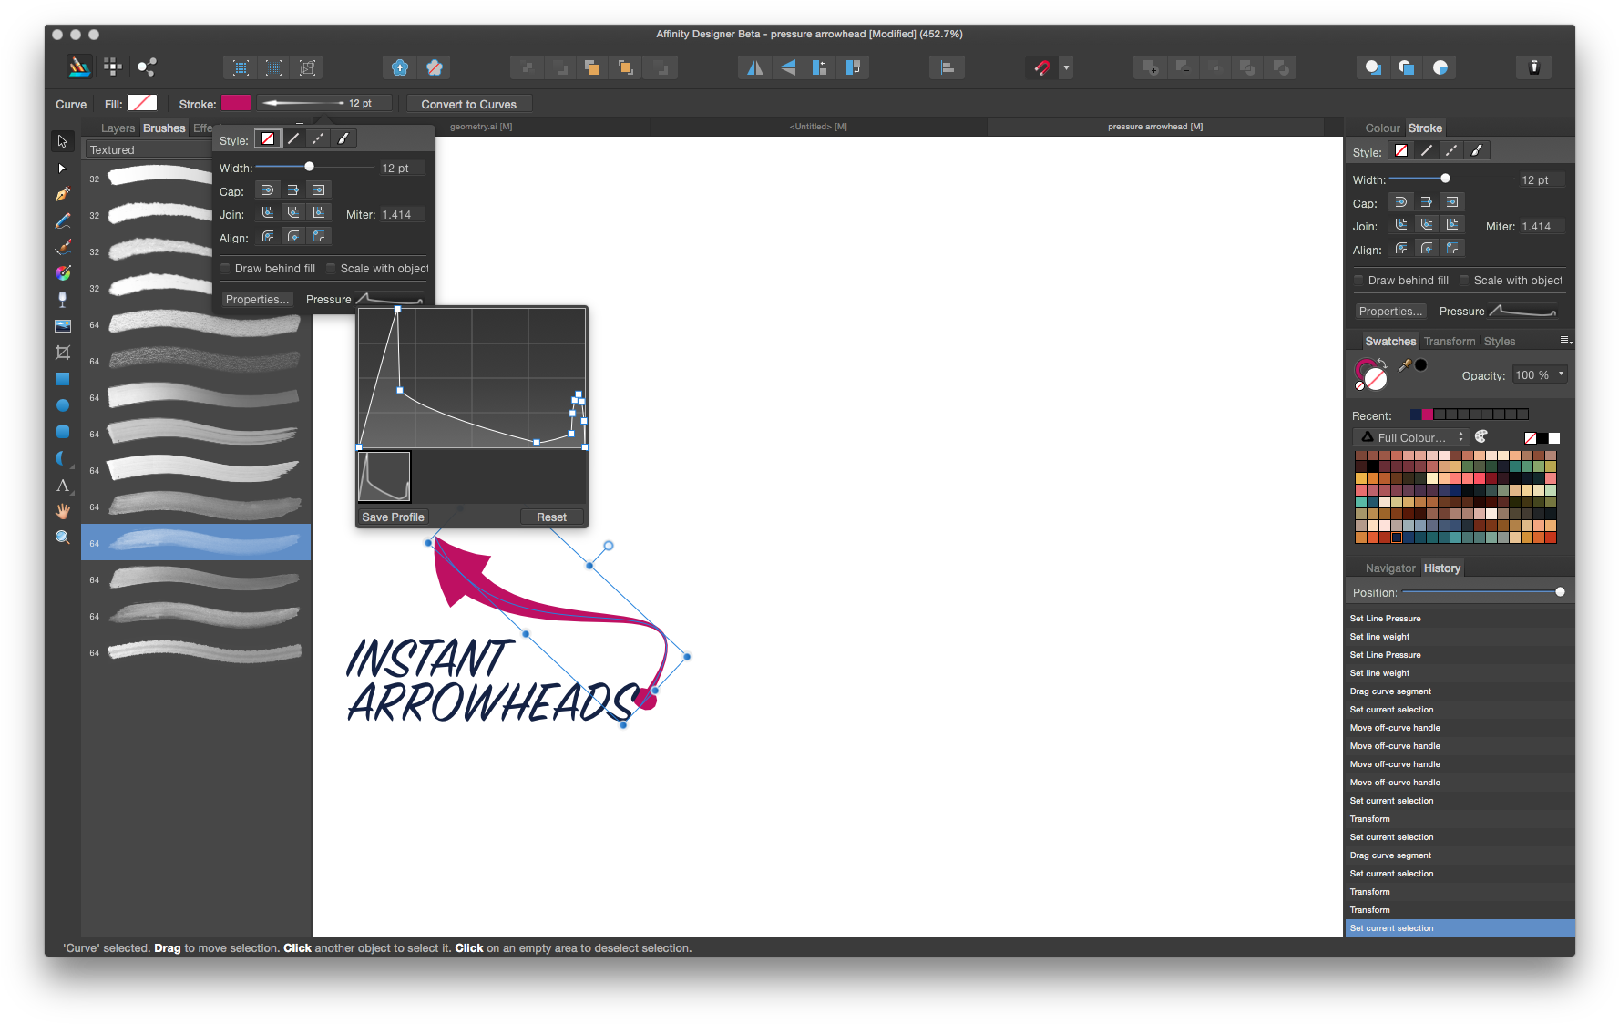Viewport: 1619px width, 1024px height.
Task: Click the Convert to Curves button
Action: click(468, 104)
